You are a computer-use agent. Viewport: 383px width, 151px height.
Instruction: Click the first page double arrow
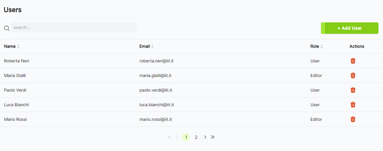169,137
